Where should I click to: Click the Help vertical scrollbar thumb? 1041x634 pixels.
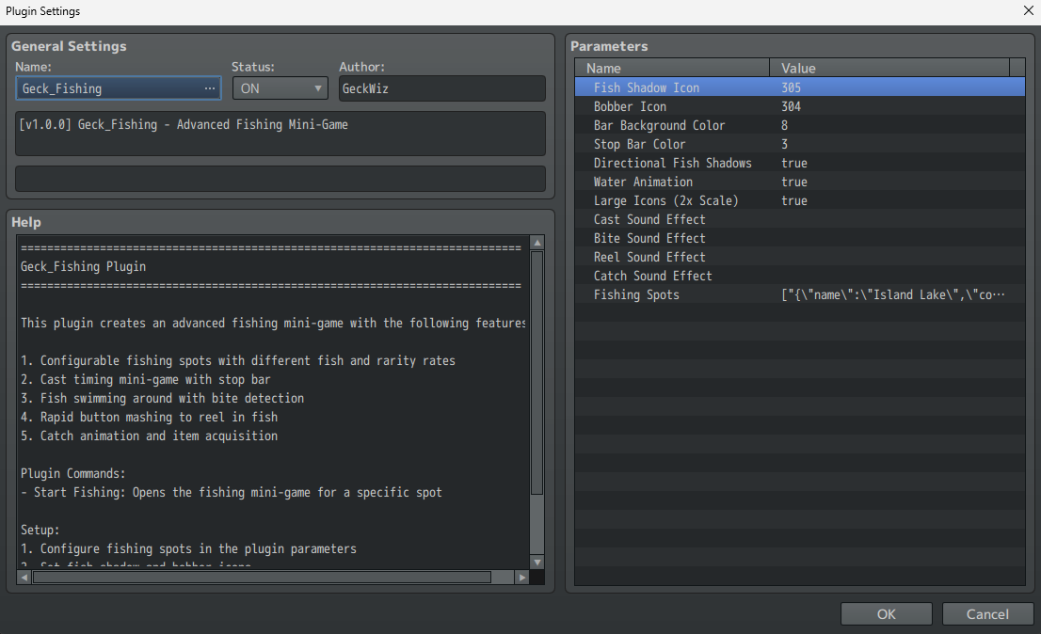click(537, 372)
